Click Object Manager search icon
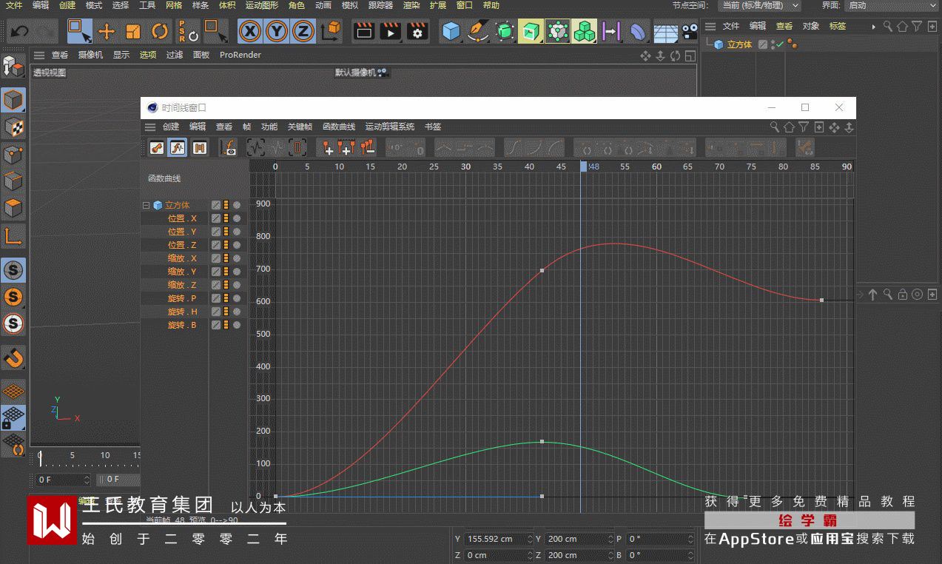The height and width of the screenshot is (564, 942). pos(888,26)
